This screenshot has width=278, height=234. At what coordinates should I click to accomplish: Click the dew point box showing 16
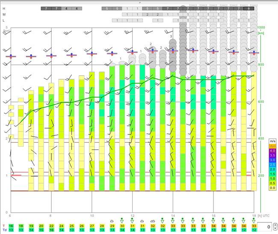click(51, 230)
